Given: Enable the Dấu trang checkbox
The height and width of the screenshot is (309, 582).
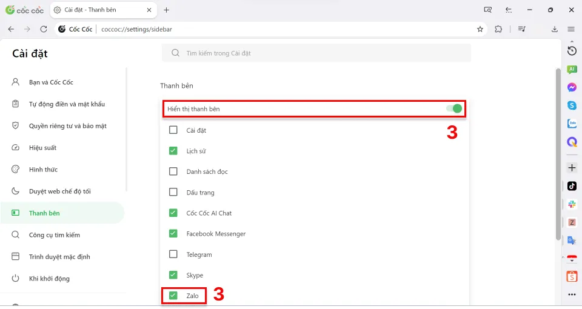Looking at the screenshot, I should pos(173,193).
